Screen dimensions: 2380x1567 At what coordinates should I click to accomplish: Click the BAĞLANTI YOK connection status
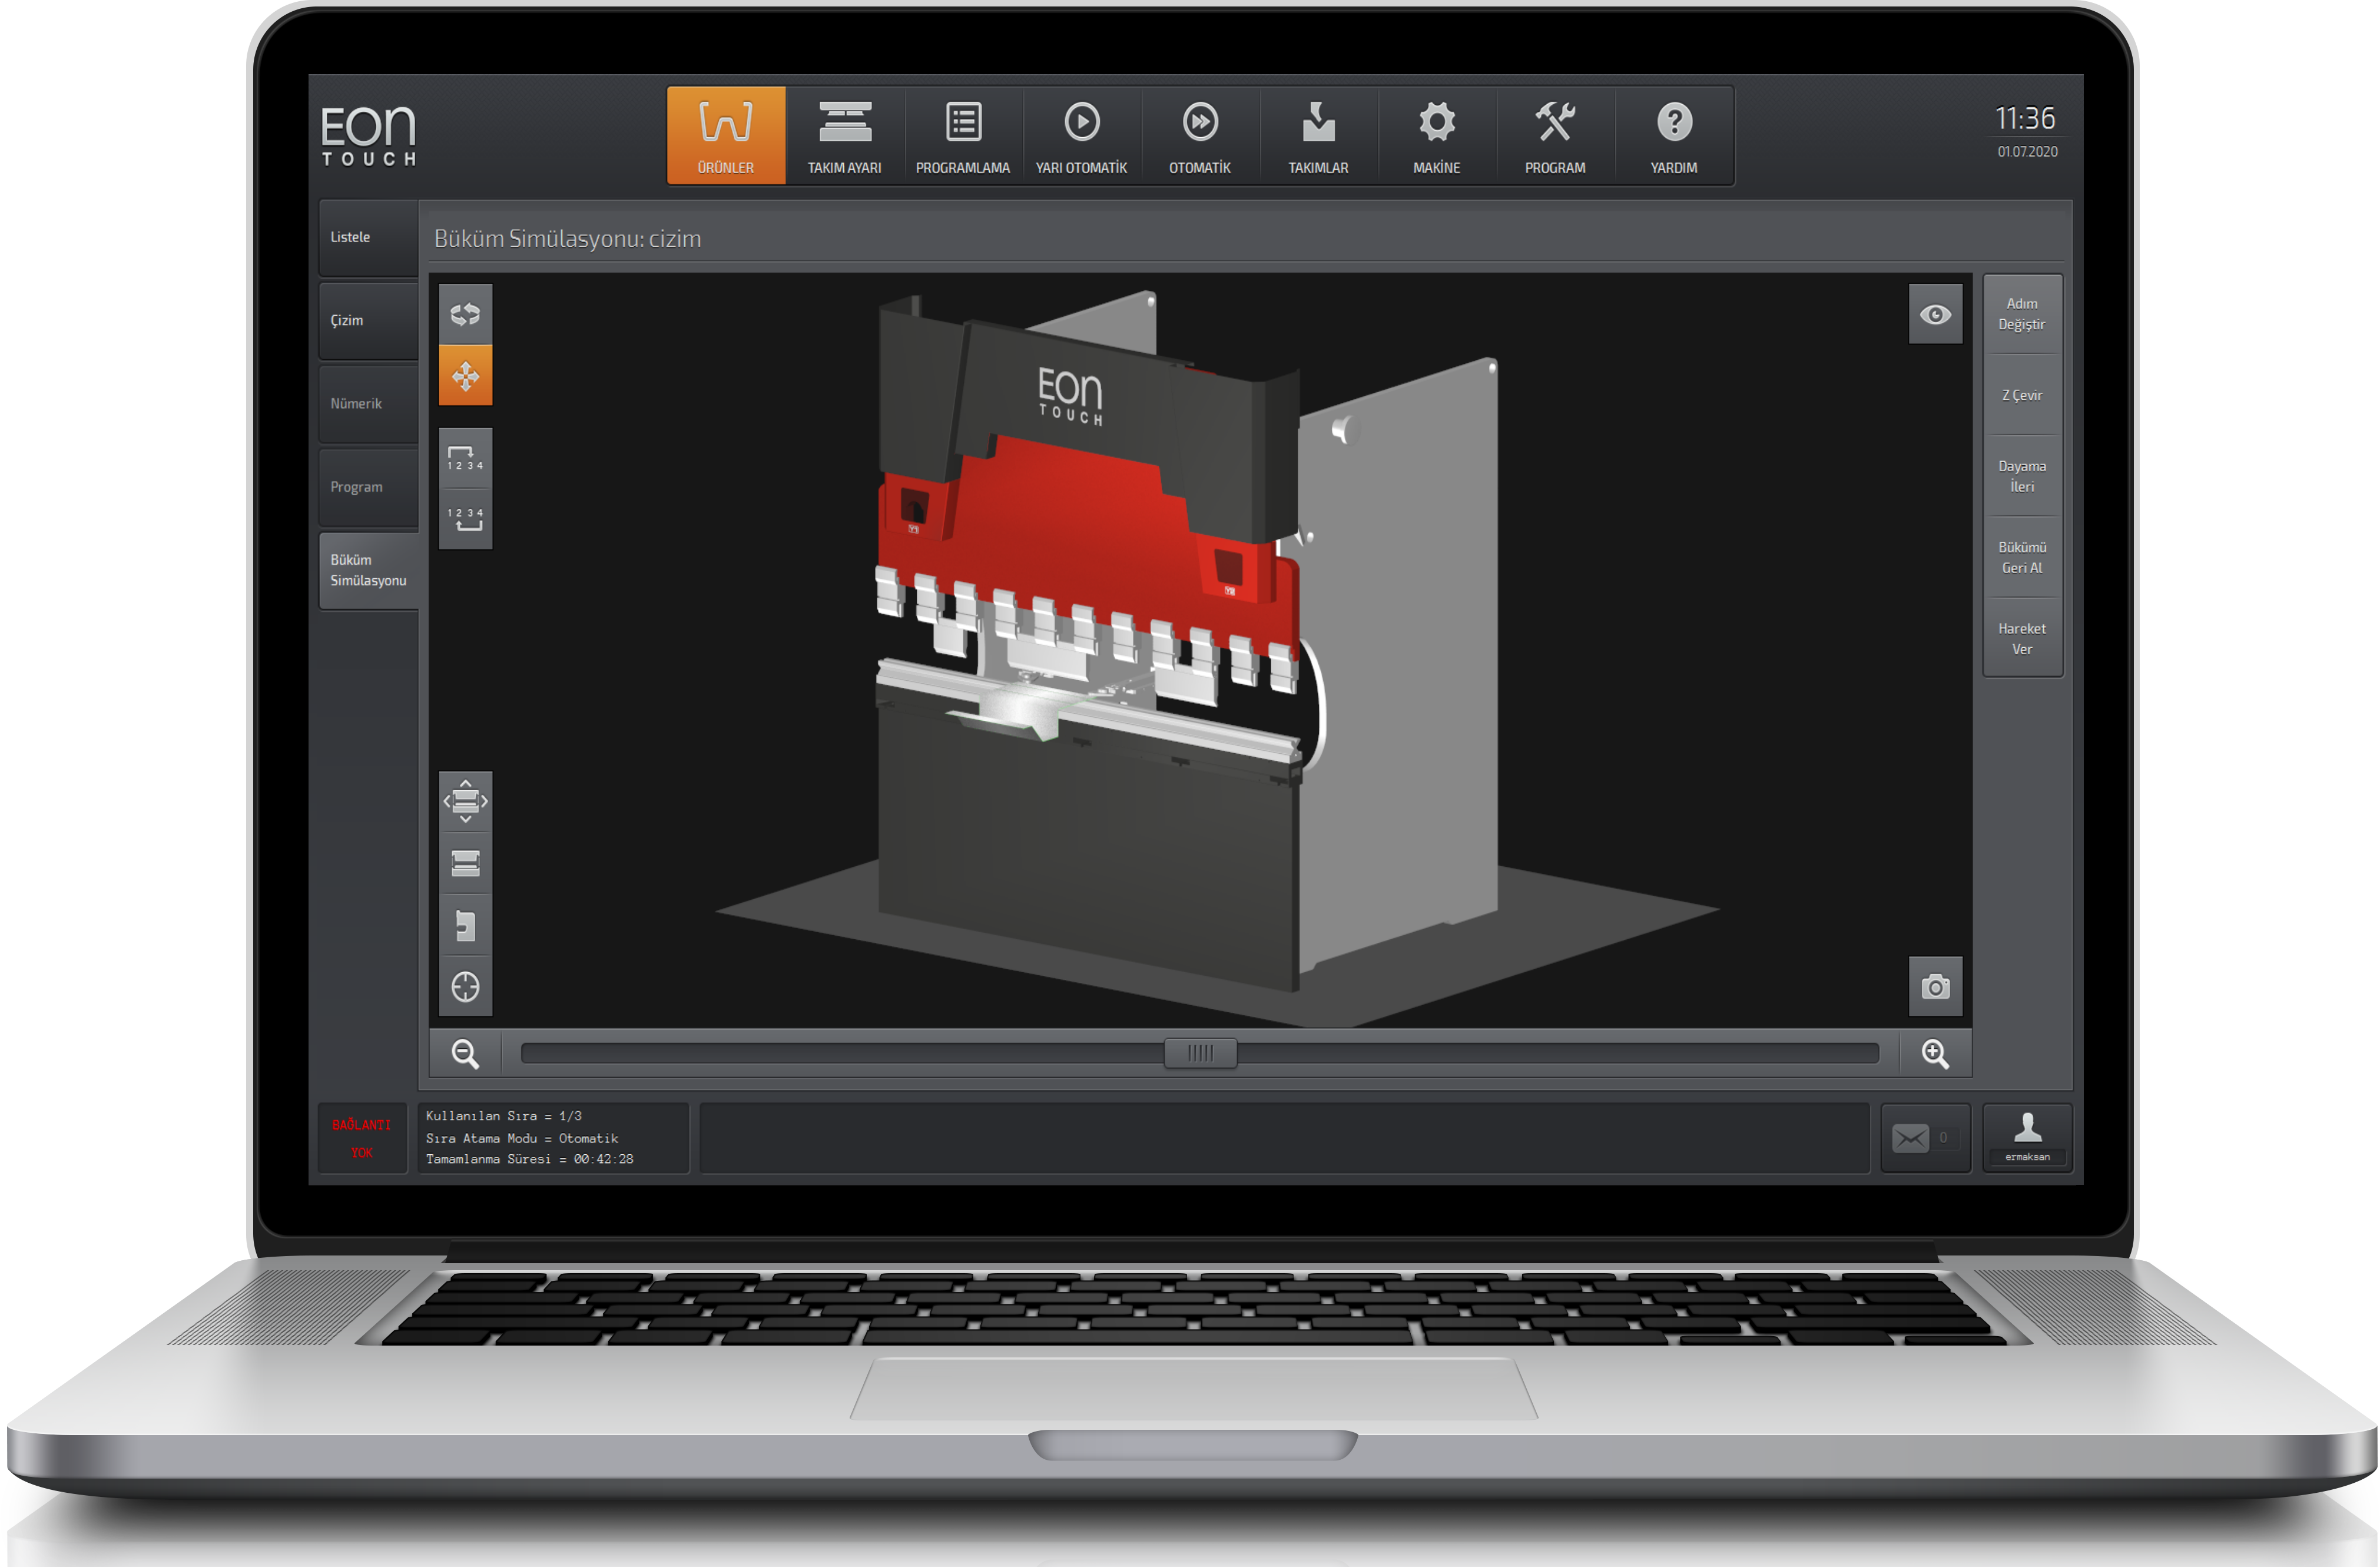click(362, 1138)
